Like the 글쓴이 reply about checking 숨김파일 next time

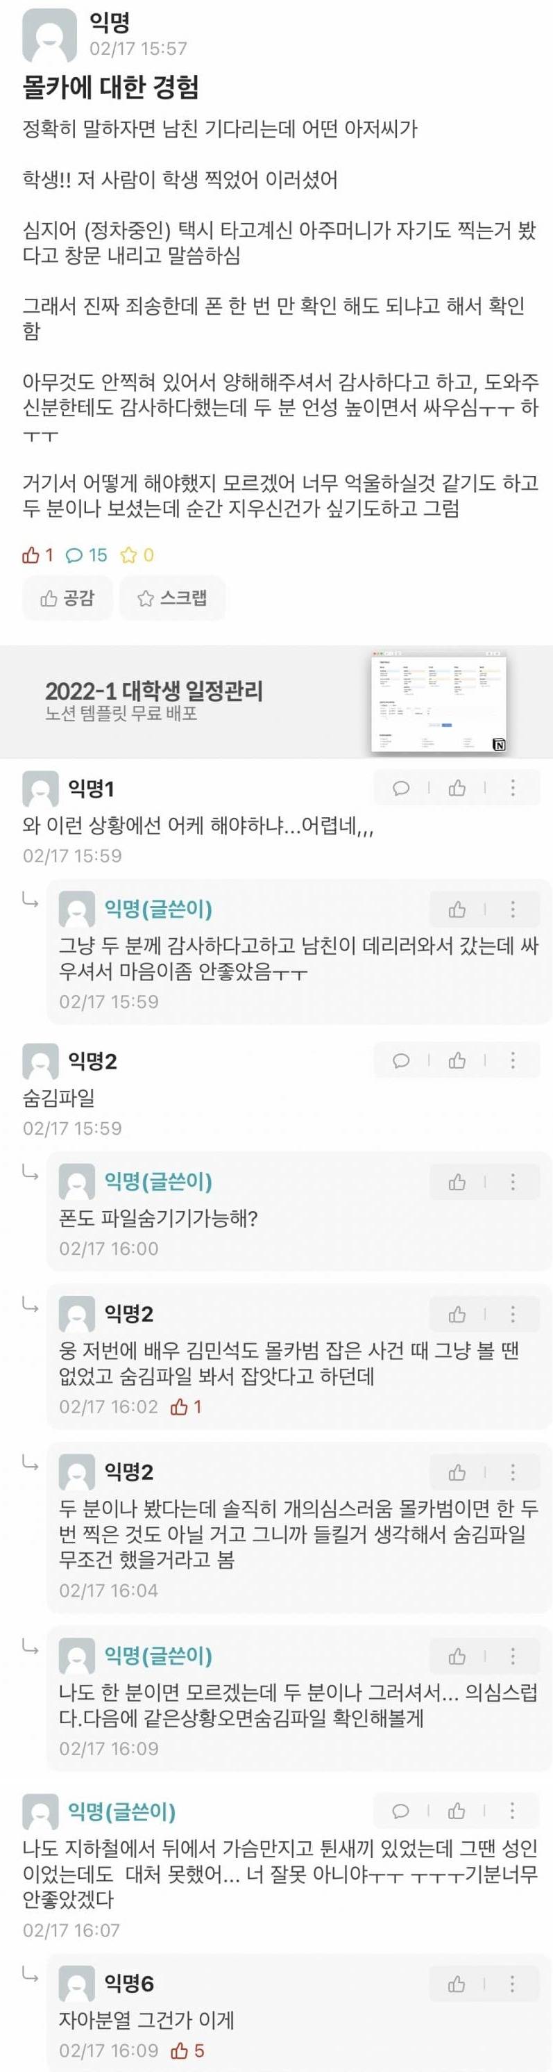[x=457, y=1657]
